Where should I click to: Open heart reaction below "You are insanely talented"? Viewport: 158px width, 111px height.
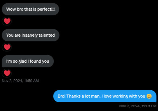tap(7, 47)
